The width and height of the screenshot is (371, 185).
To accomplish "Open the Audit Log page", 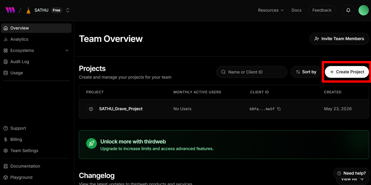I will tap(36, 62).
